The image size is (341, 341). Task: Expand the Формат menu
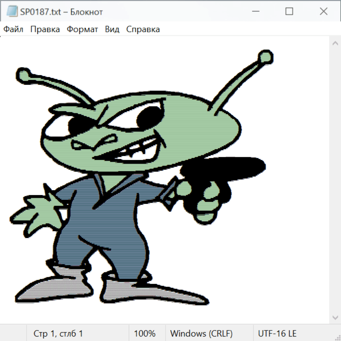pyautogui.click(x=82, y=30)
